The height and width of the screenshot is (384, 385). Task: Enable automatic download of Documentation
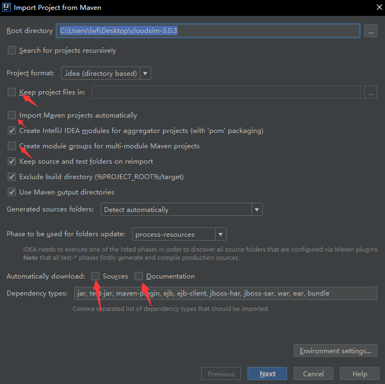[x=139, y=276]
